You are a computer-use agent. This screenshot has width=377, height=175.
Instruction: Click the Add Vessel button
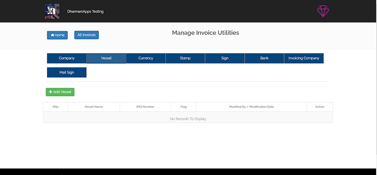60,92
